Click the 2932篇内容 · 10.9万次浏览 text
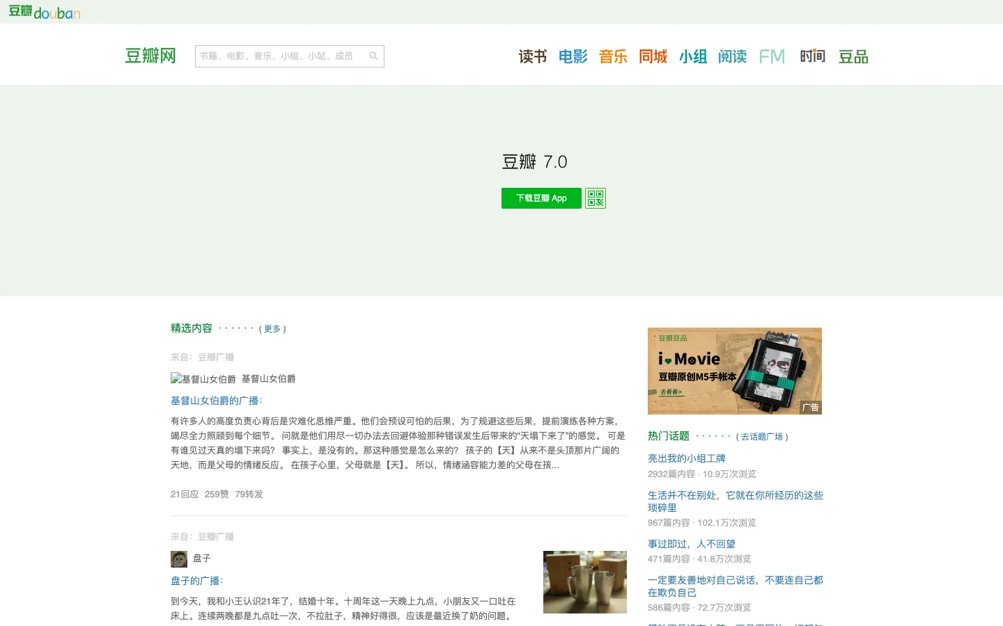This screenshot has height=626, width=1003. [702, 474]
